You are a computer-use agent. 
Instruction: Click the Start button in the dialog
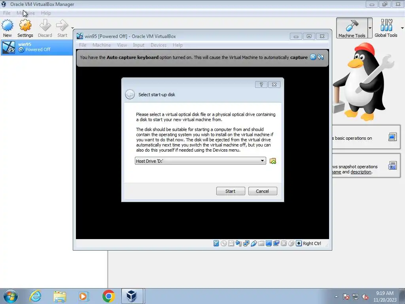(x=231, y=191)
